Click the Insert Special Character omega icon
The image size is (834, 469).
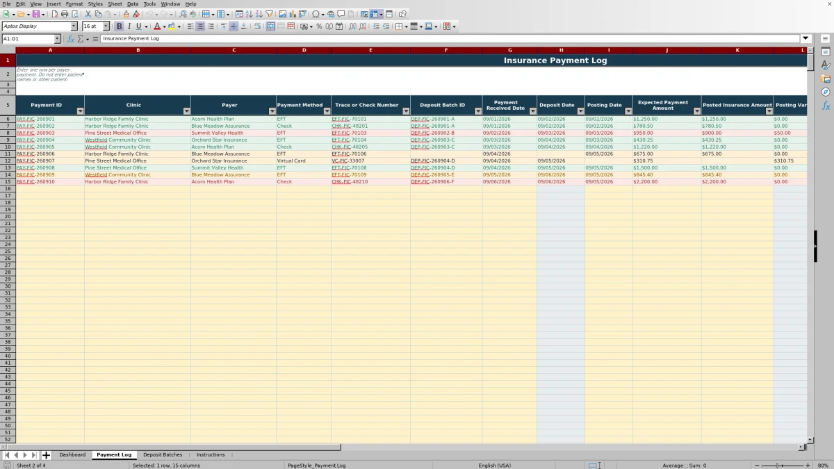(316, 14)
